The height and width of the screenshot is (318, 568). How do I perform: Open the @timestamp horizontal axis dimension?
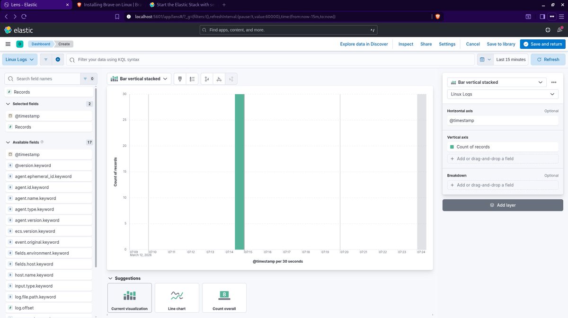pyautogui.click(x=503, y=121)
